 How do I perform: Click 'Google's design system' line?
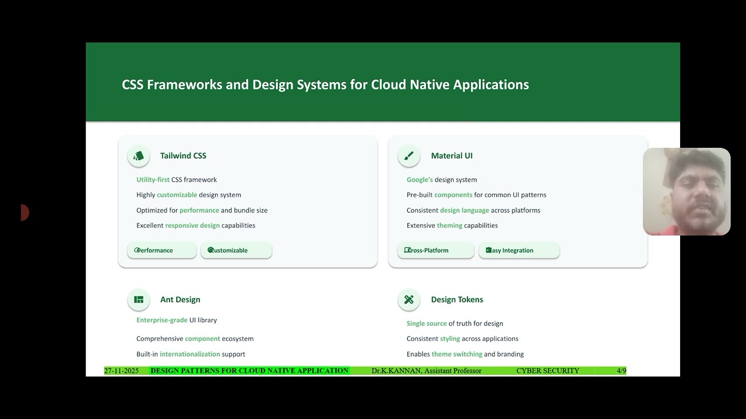(x=442, y=180)
